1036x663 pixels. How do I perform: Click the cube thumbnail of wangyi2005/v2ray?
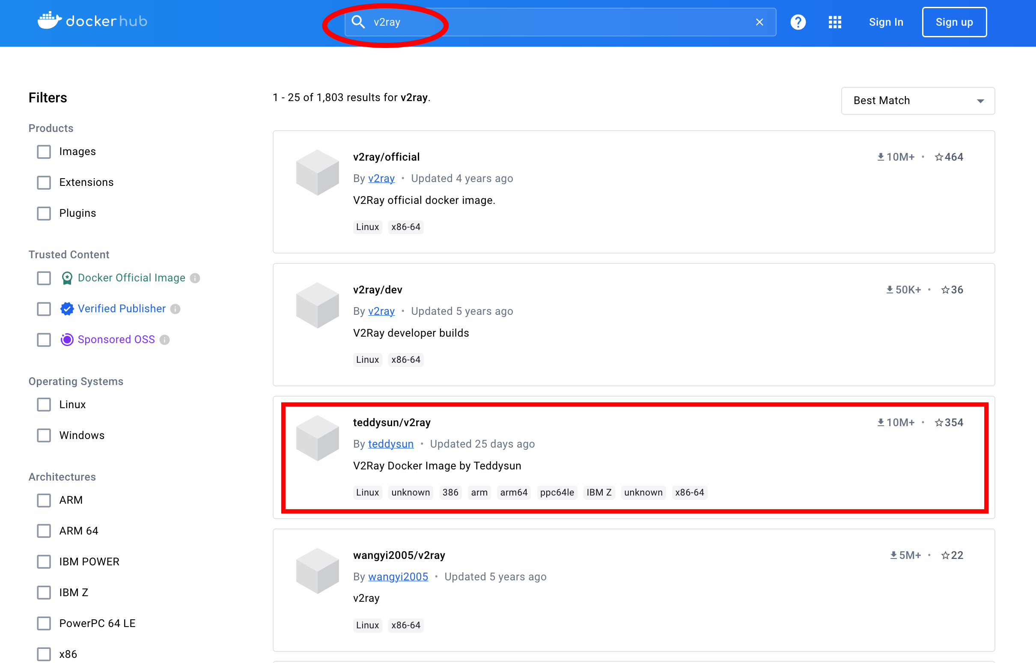coord(318,571)
